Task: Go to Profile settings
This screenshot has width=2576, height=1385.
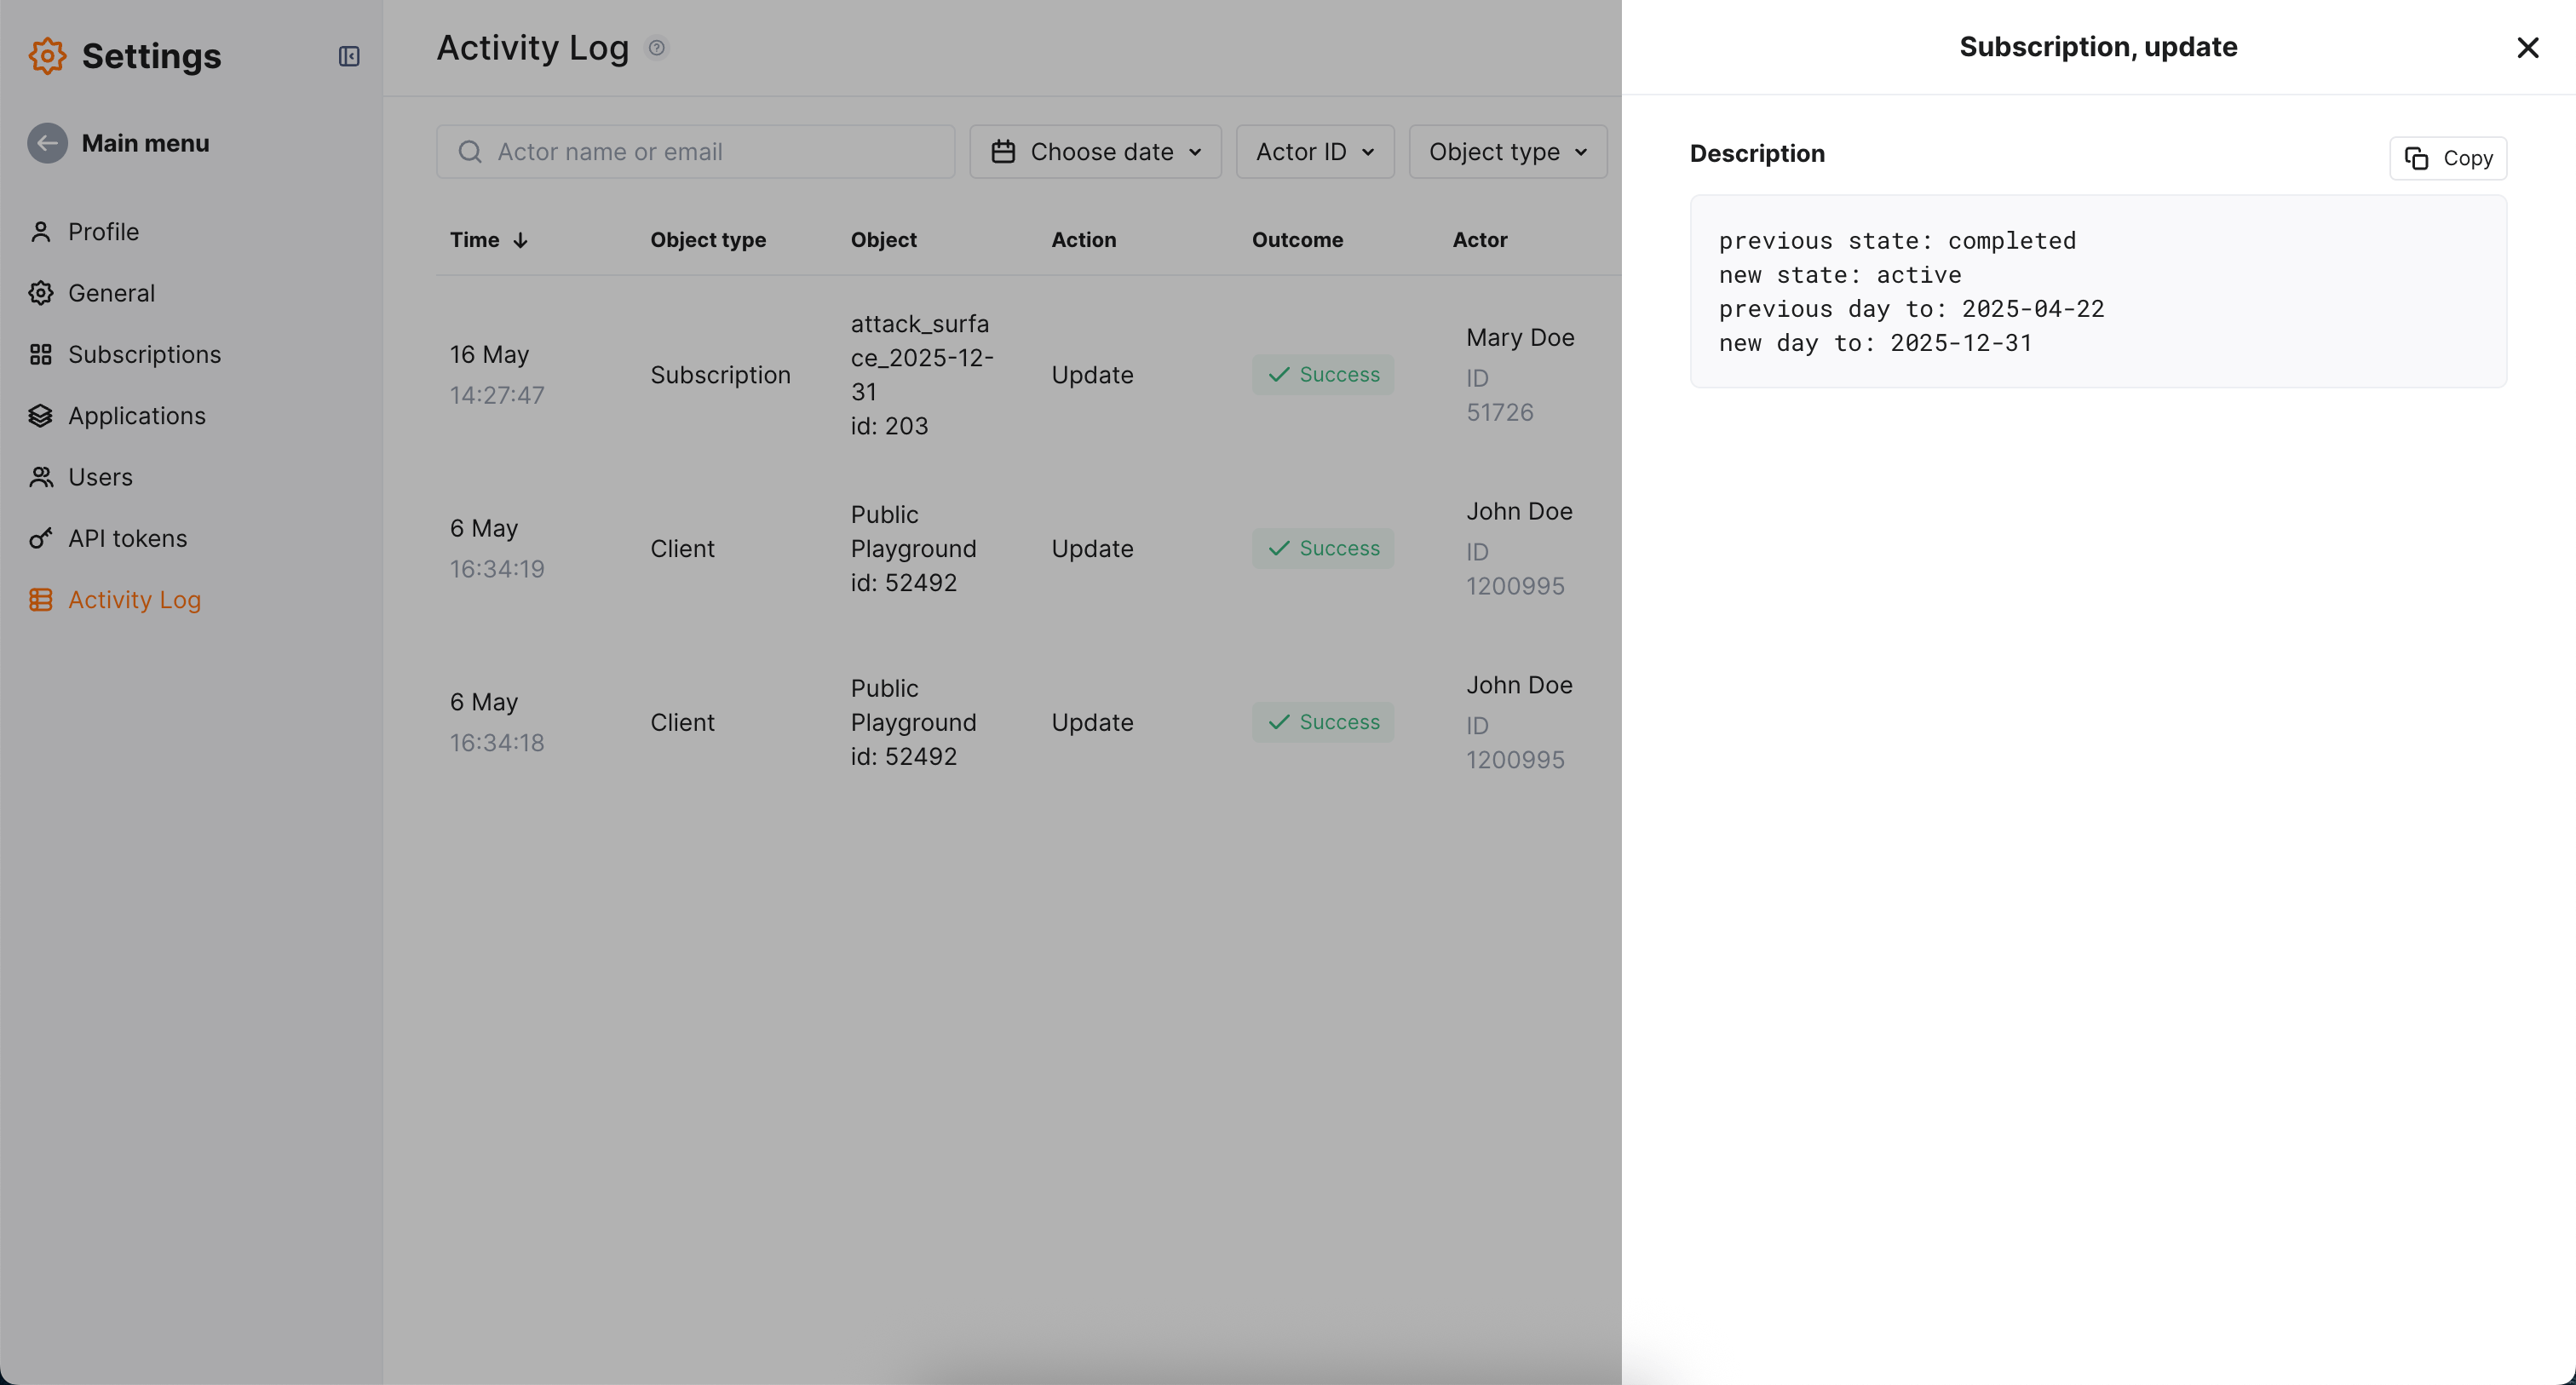Action: 103,232
